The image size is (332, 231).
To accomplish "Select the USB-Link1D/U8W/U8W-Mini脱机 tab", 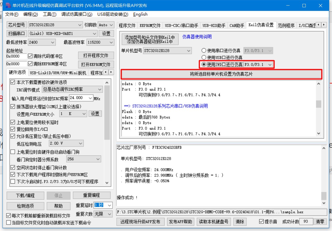I will tap(58, 73).
